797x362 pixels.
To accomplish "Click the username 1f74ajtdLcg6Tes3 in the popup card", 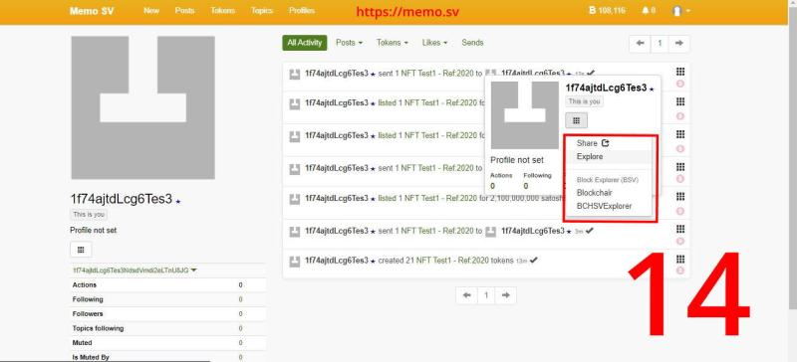I will (606, 89).
